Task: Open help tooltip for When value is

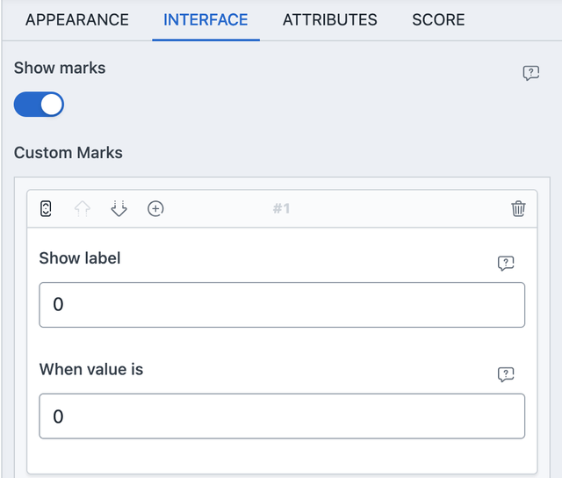Action: coord(506,374)
